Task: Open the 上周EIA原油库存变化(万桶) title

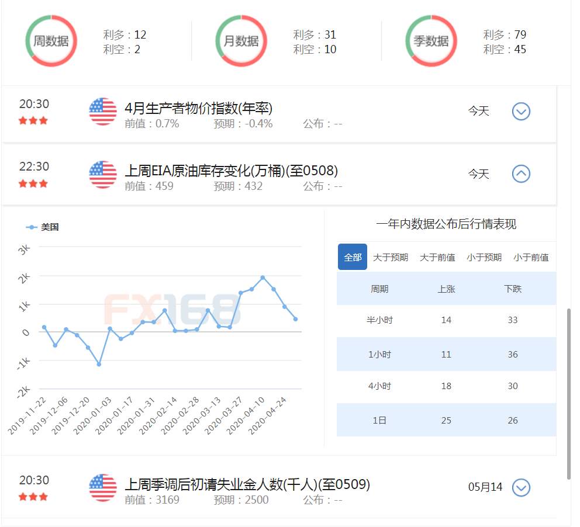Action: [x=231, y=171]
